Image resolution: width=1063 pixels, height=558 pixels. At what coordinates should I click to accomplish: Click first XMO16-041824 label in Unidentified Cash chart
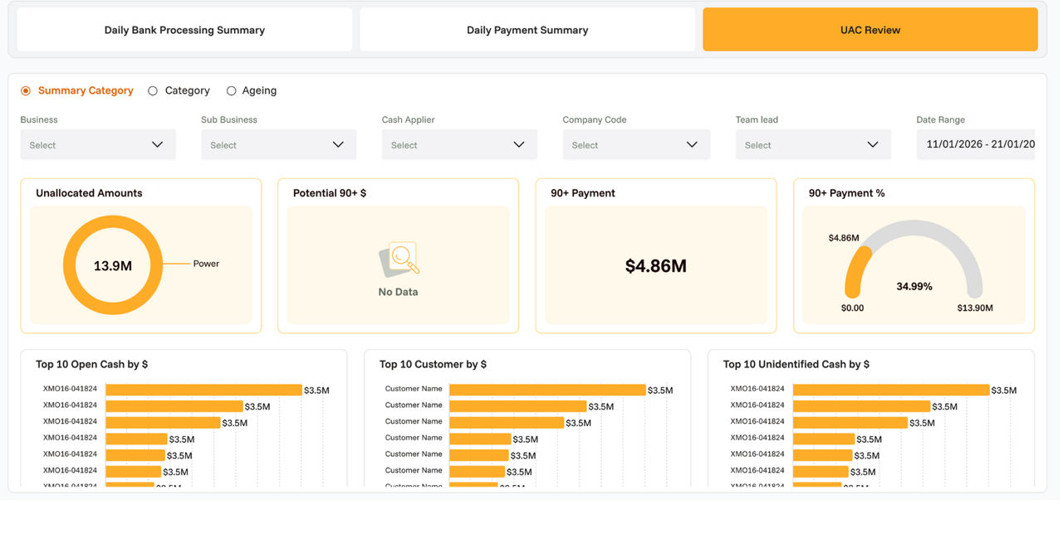[757, 389]
